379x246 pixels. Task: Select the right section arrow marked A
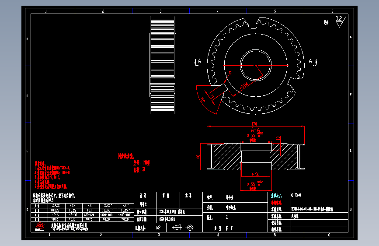[x=313, y=62]
